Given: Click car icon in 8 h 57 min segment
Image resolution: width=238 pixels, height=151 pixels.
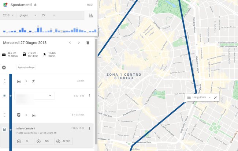Looking at the screenshot, I should click(34, 115).
